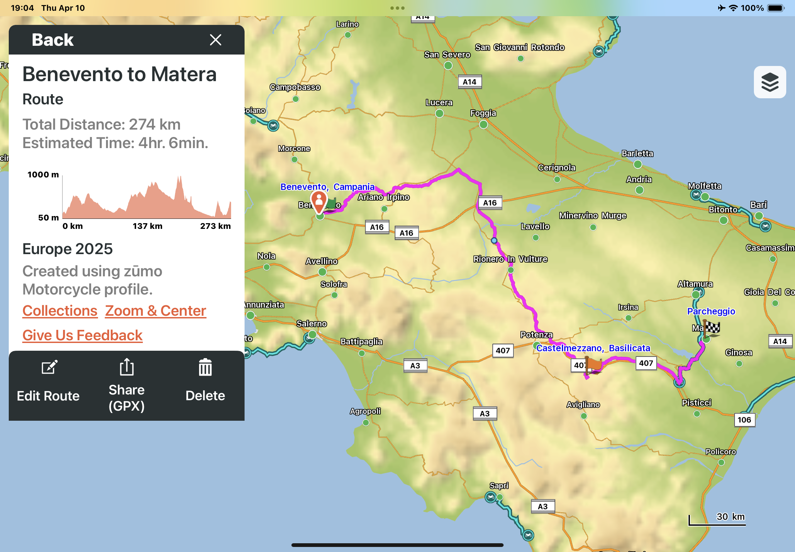Tap the checkered finish flag at Matera

[712, 328]
